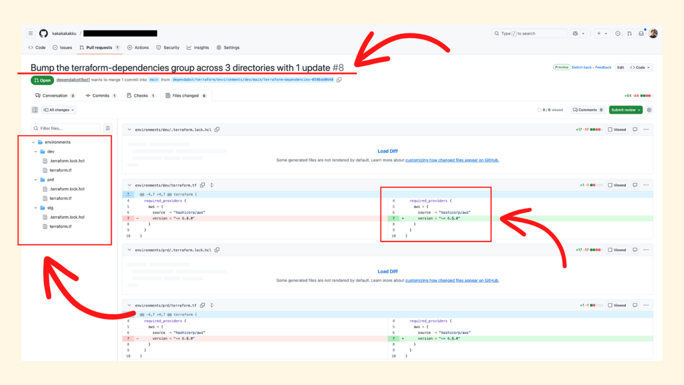This screenshot has width=684, height=385.
Task: Open more options for dev/.terraform.lock.hcl
Action: pyautogui.click(x=646, y=129)
